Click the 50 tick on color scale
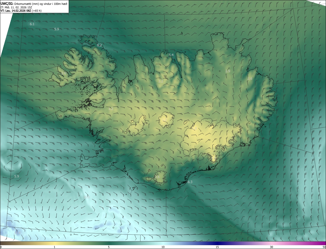The image size is (326, 249). point(324,247)
